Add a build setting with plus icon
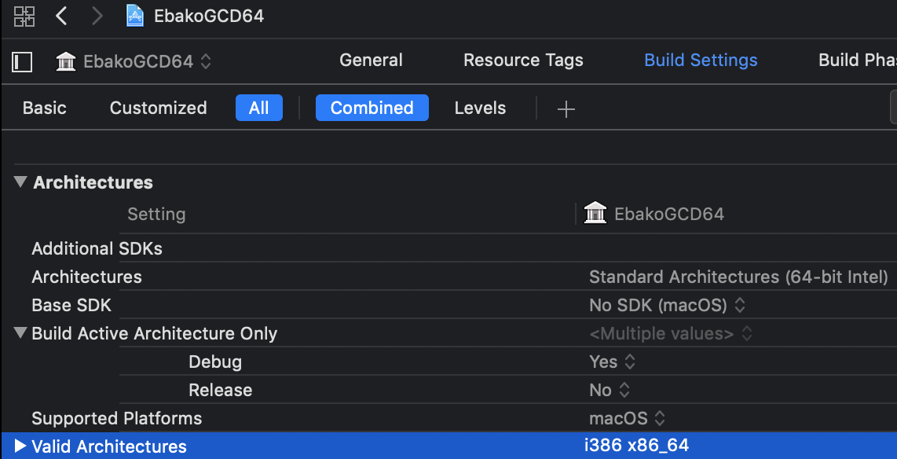 [566, 109]
